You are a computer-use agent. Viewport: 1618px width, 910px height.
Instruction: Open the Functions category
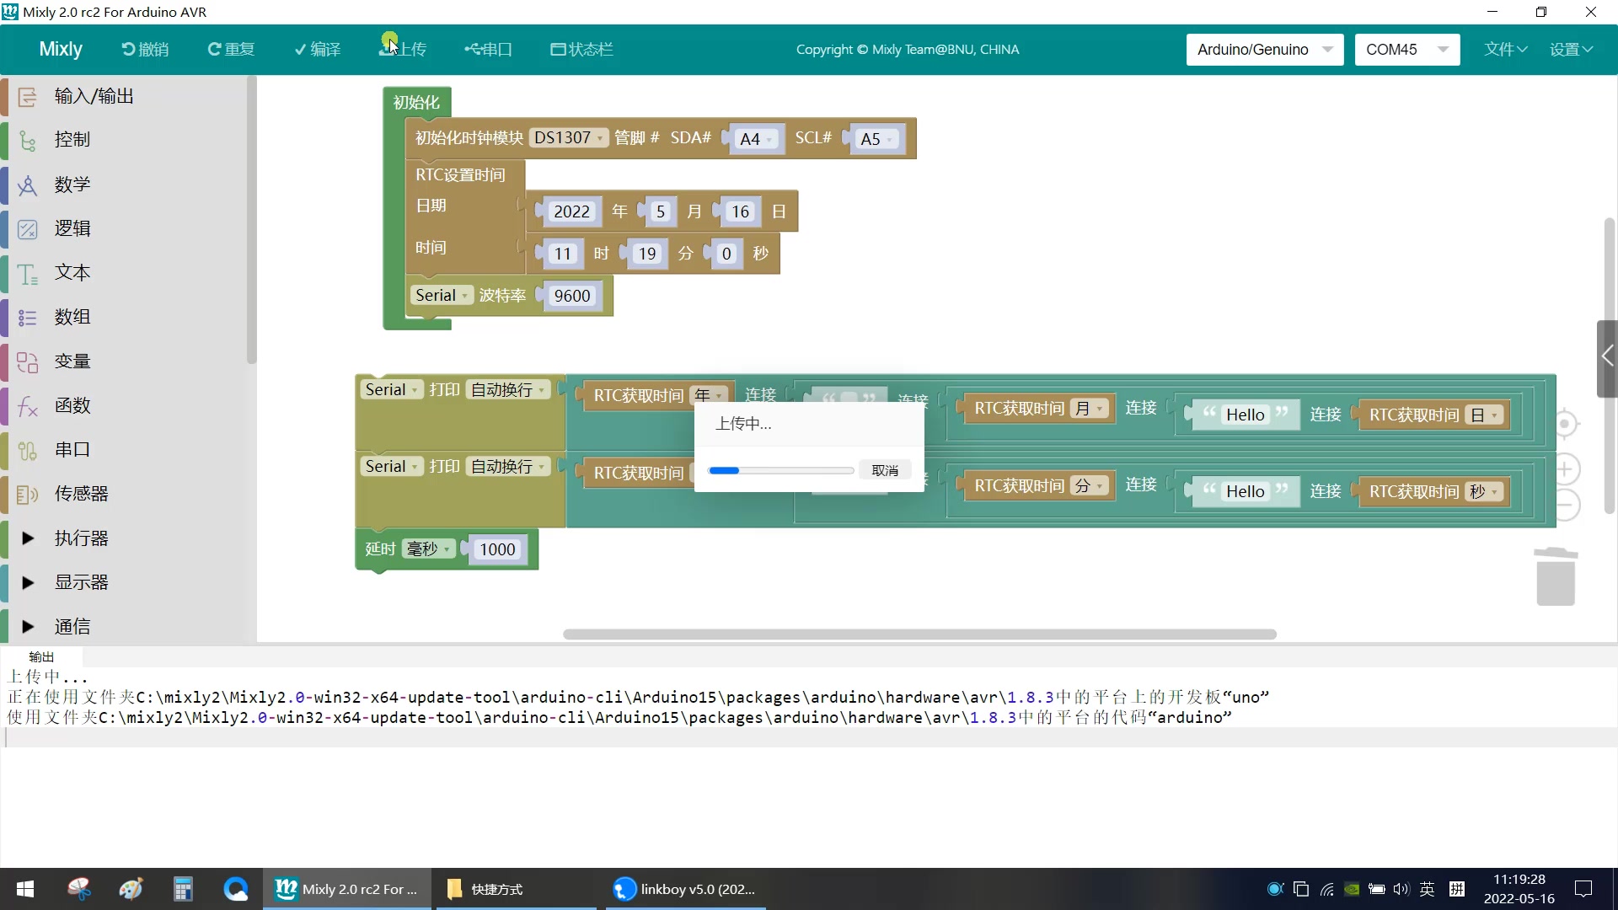(72, 405)
